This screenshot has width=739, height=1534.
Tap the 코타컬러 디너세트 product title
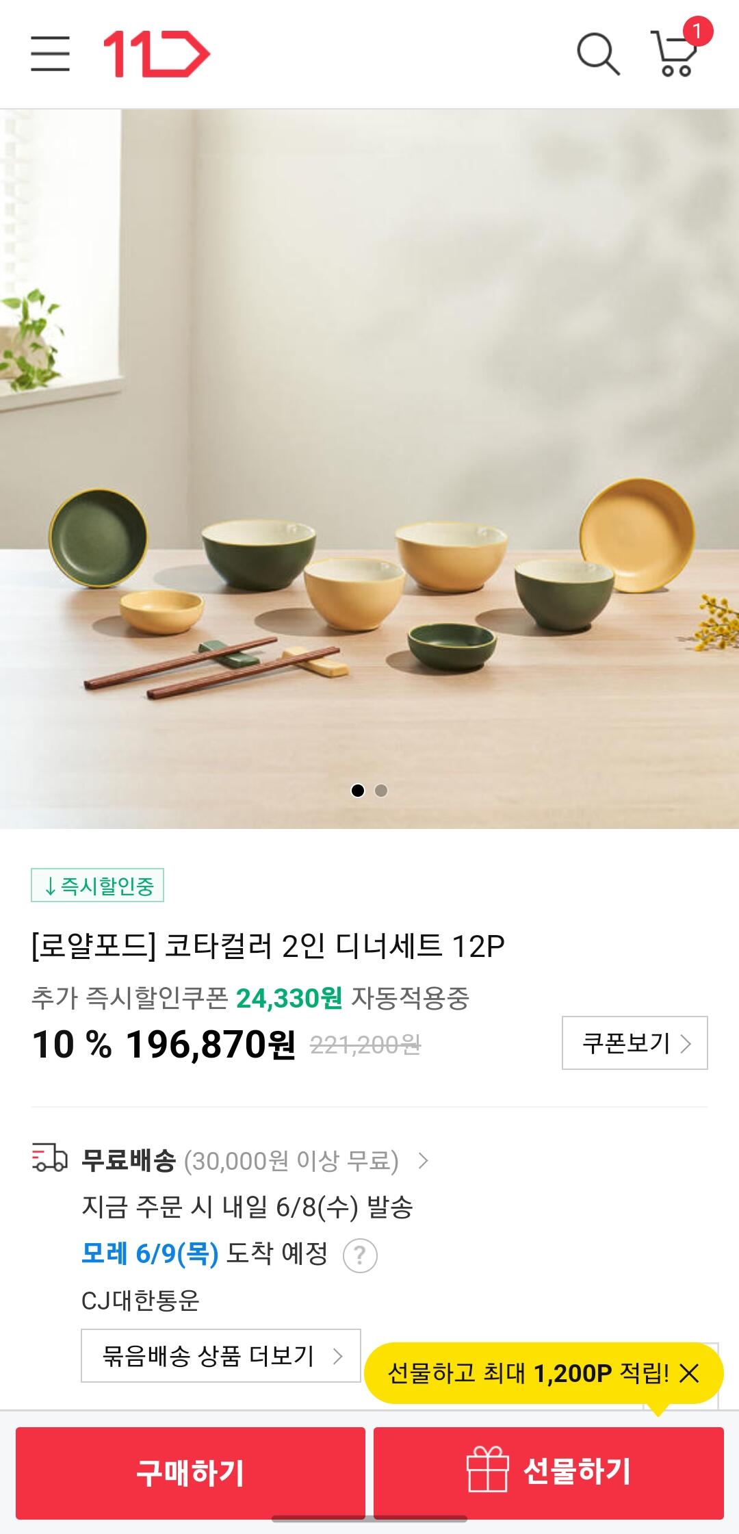coord(268,946)
